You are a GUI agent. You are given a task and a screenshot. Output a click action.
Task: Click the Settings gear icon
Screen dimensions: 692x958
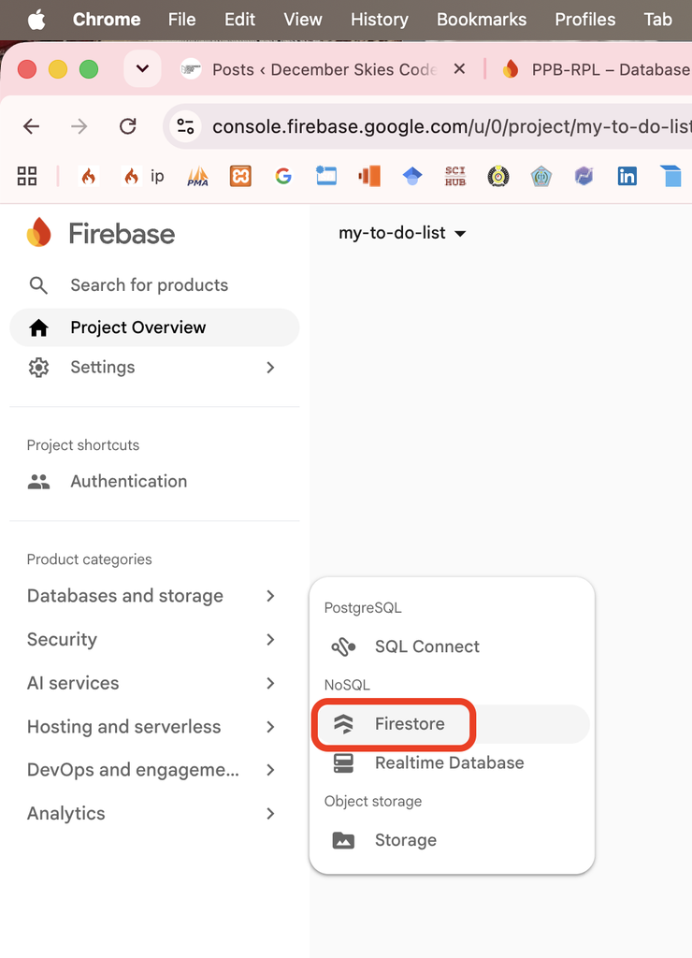pyautogui.click(x=38, y=367)
